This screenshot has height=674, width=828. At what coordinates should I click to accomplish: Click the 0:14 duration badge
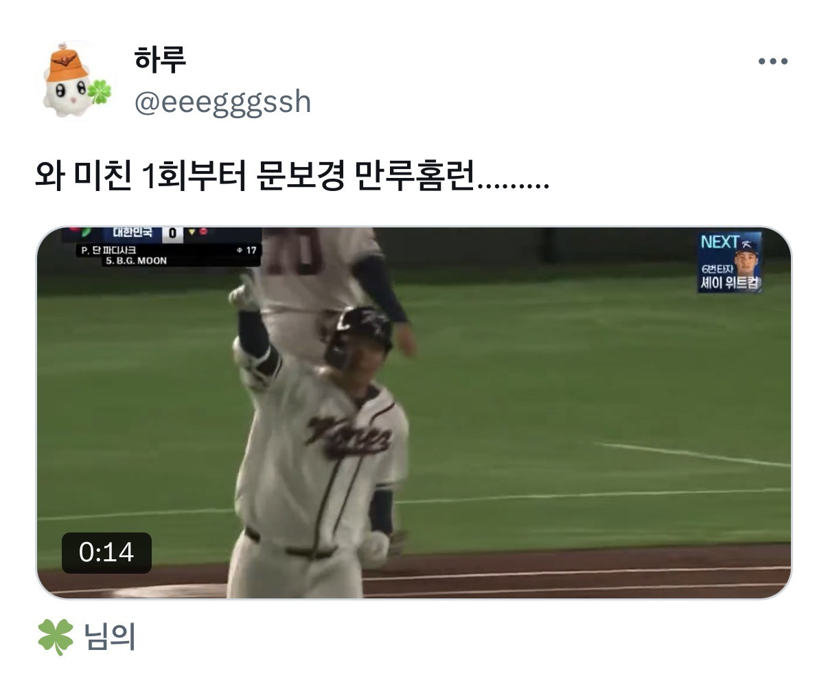[x=106, y=552]
